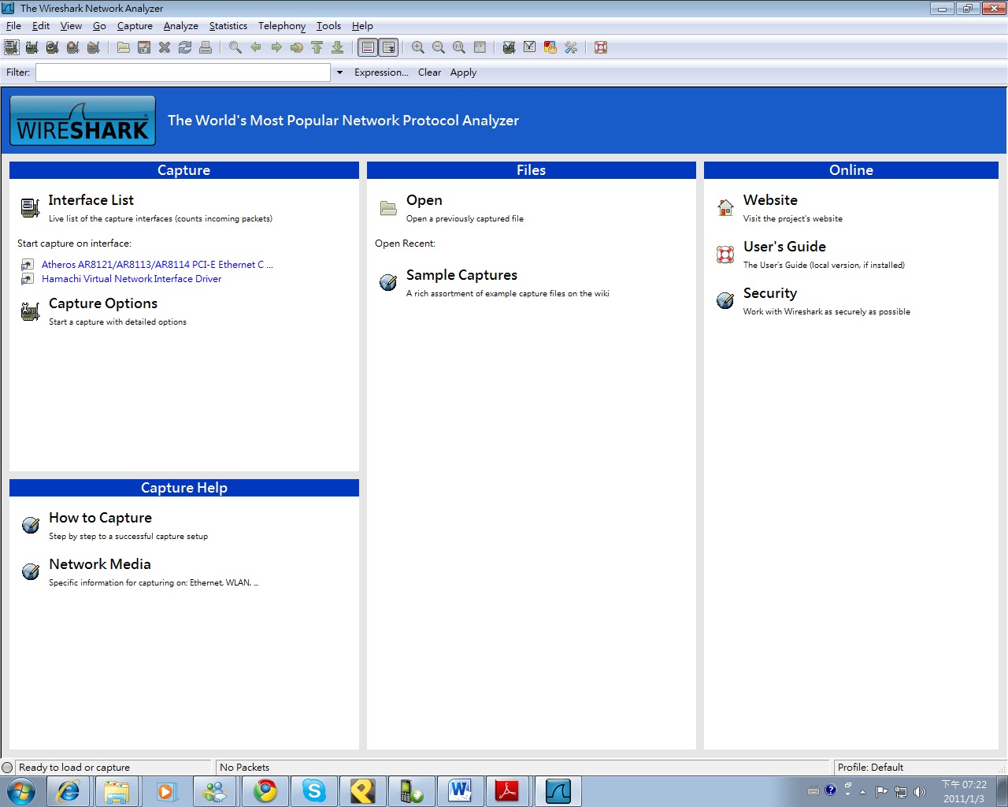Open the Statistics menu

click(228, 26)
